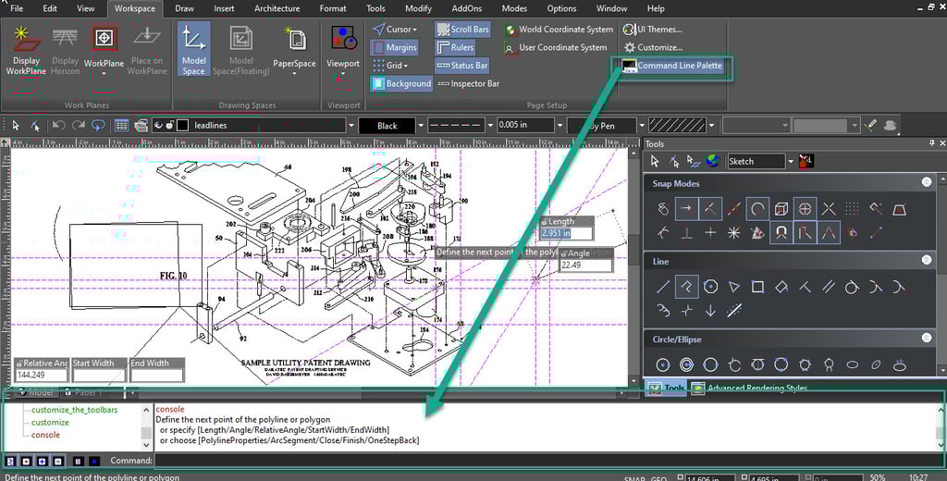Click the Place on WorkPlane icon
Screen dimensions: 947x481
tap(147, 51)
